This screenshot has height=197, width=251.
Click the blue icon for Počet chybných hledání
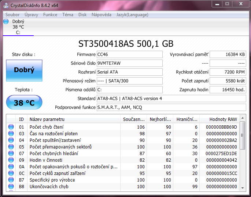click(11, 154)
